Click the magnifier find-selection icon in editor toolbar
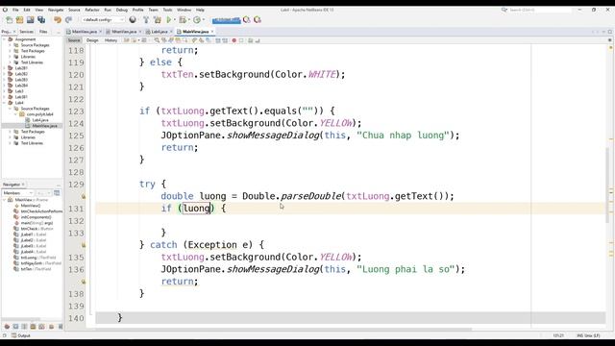This screenshot has height=346, width=615. click(157, 40)
